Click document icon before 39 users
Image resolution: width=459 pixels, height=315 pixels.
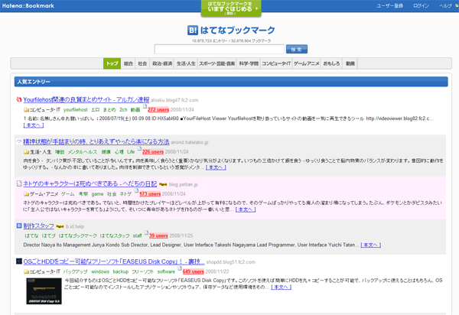(146, 233)
